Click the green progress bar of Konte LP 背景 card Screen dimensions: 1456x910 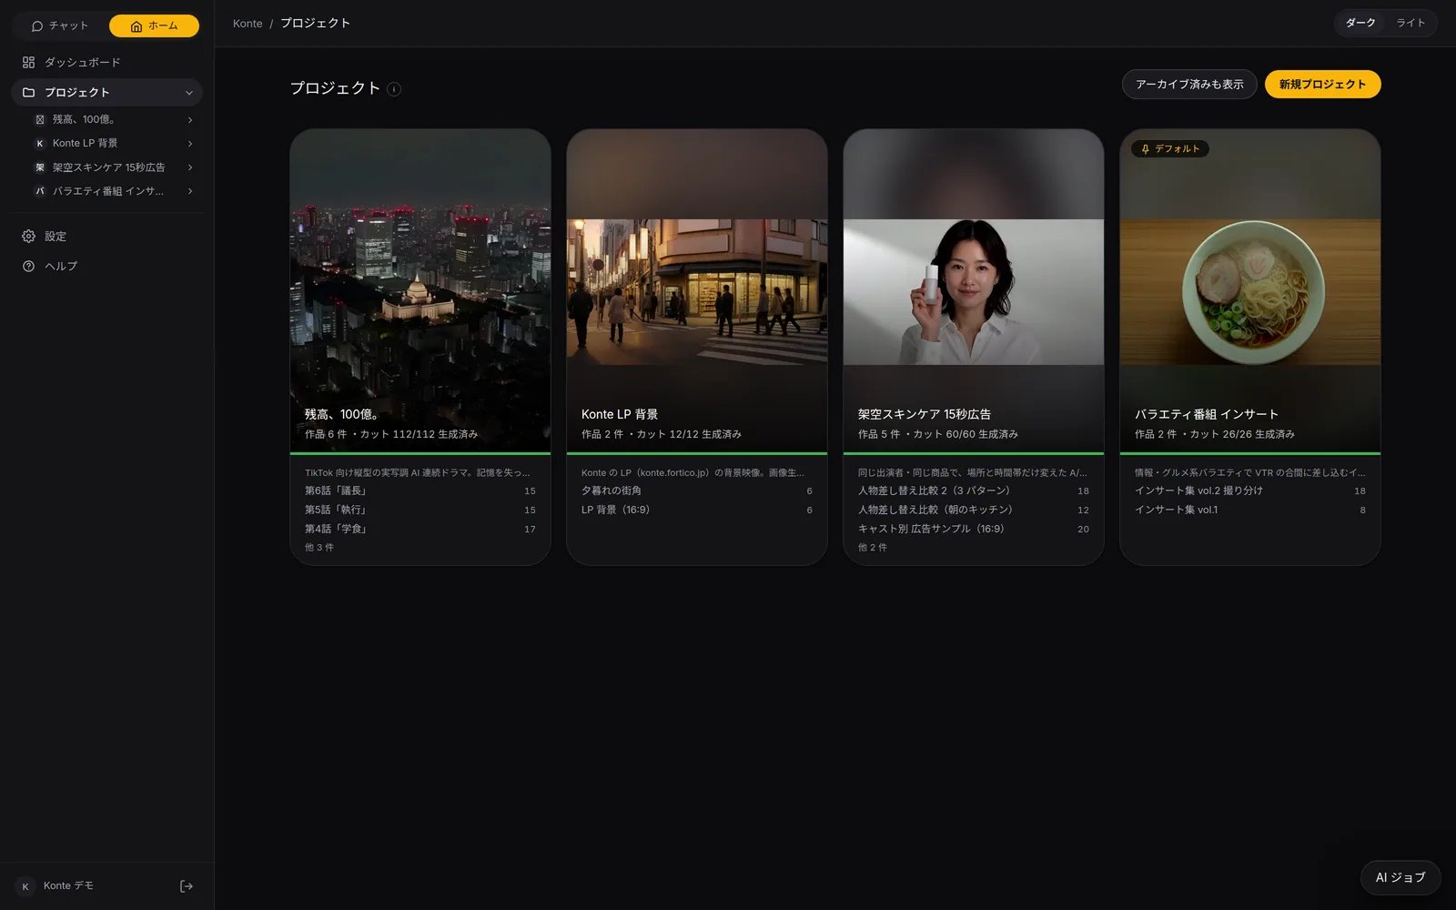(697, 453)
